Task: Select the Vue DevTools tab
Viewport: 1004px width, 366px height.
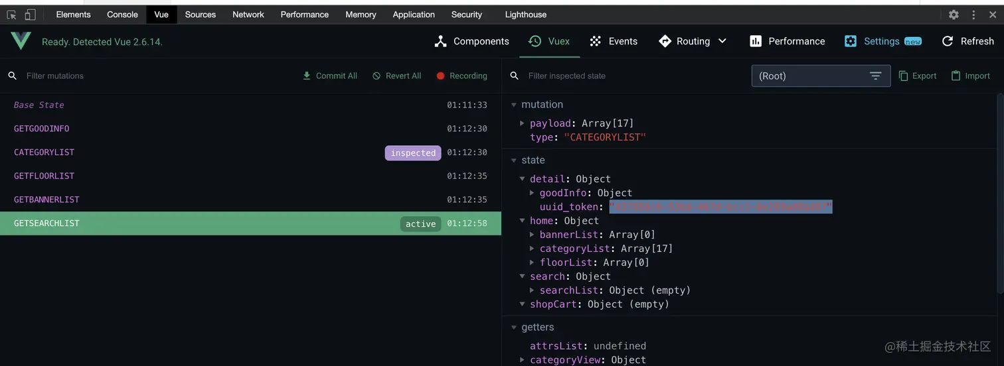Action: click(x=161, y=15)
